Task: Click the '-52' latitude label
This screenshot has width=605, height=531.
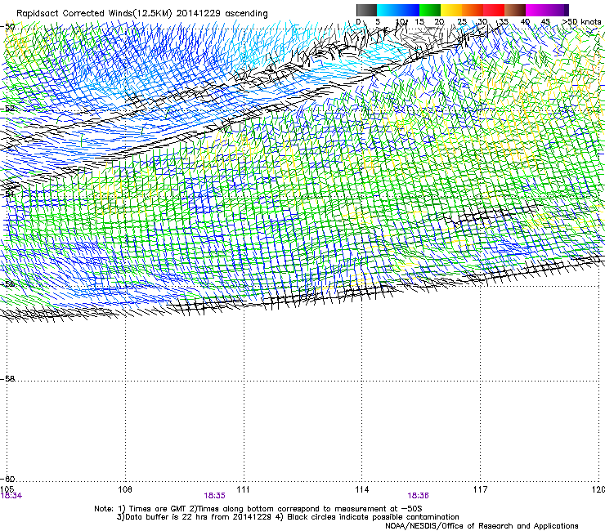Action: [7, 109]
